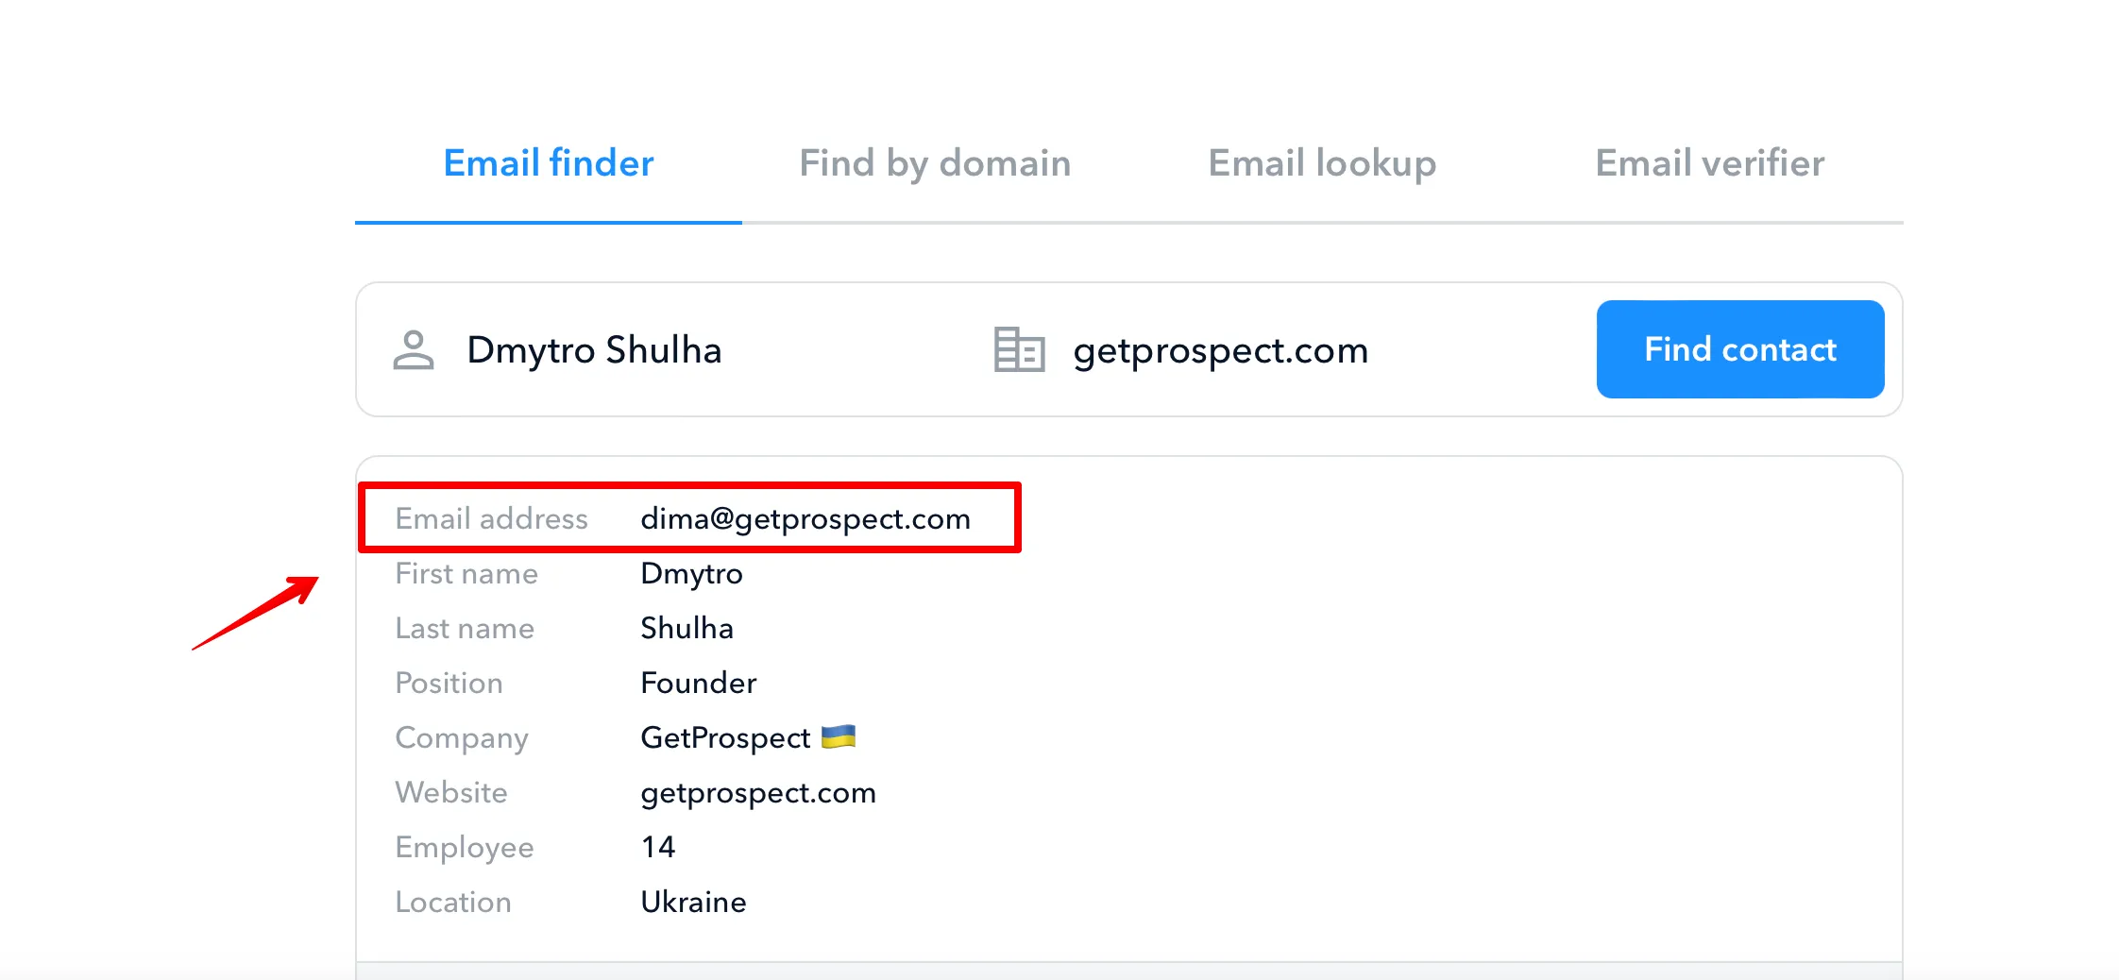Click the building icon beside the domain field

click(1019, 350)
